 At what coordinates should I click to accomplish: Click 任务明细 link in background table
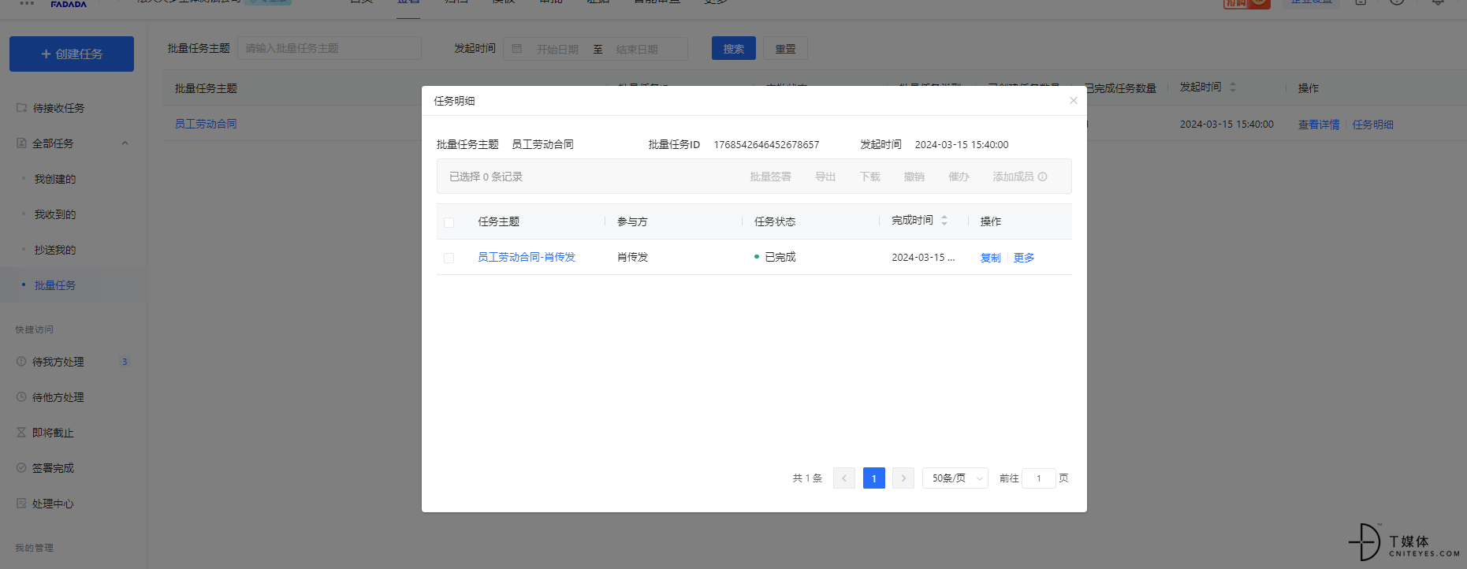pyautogui.click(x=1373, y=125)
